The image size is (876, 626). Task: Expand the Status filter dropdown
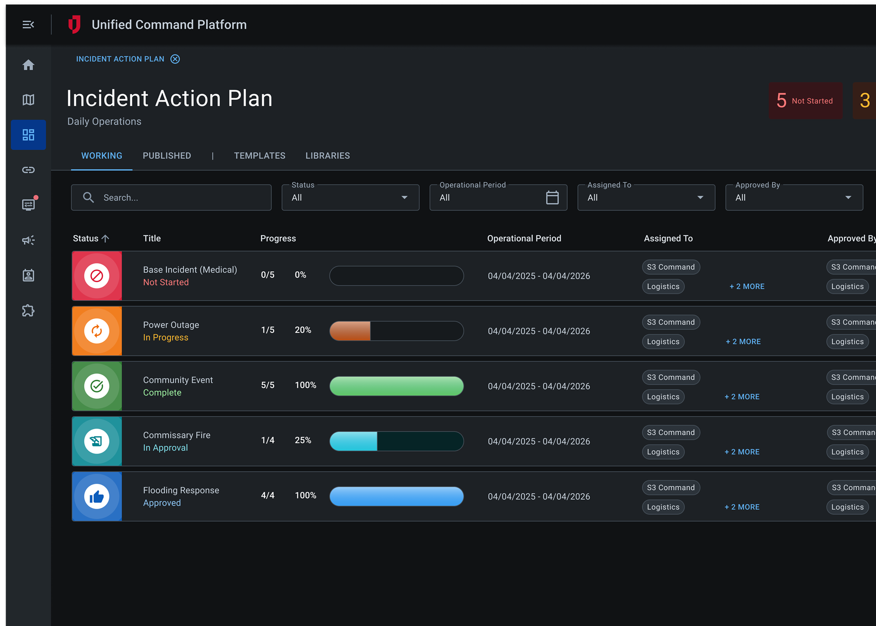[350, 198]
